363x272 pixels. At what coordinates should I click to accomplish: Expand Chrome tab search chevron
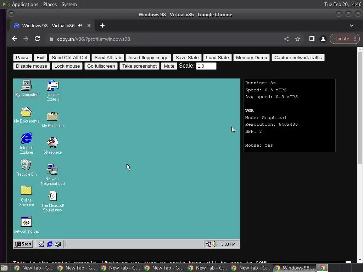coord(352,25)
